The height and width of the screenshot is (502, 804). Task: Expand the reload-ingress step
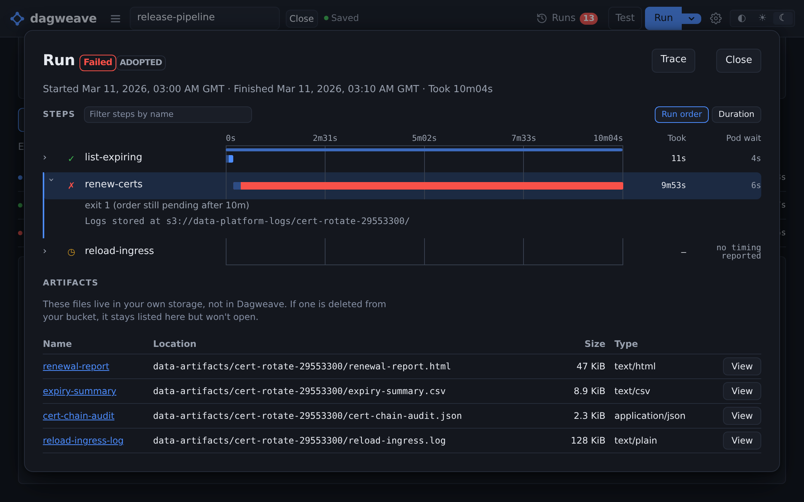click(45, 251)
